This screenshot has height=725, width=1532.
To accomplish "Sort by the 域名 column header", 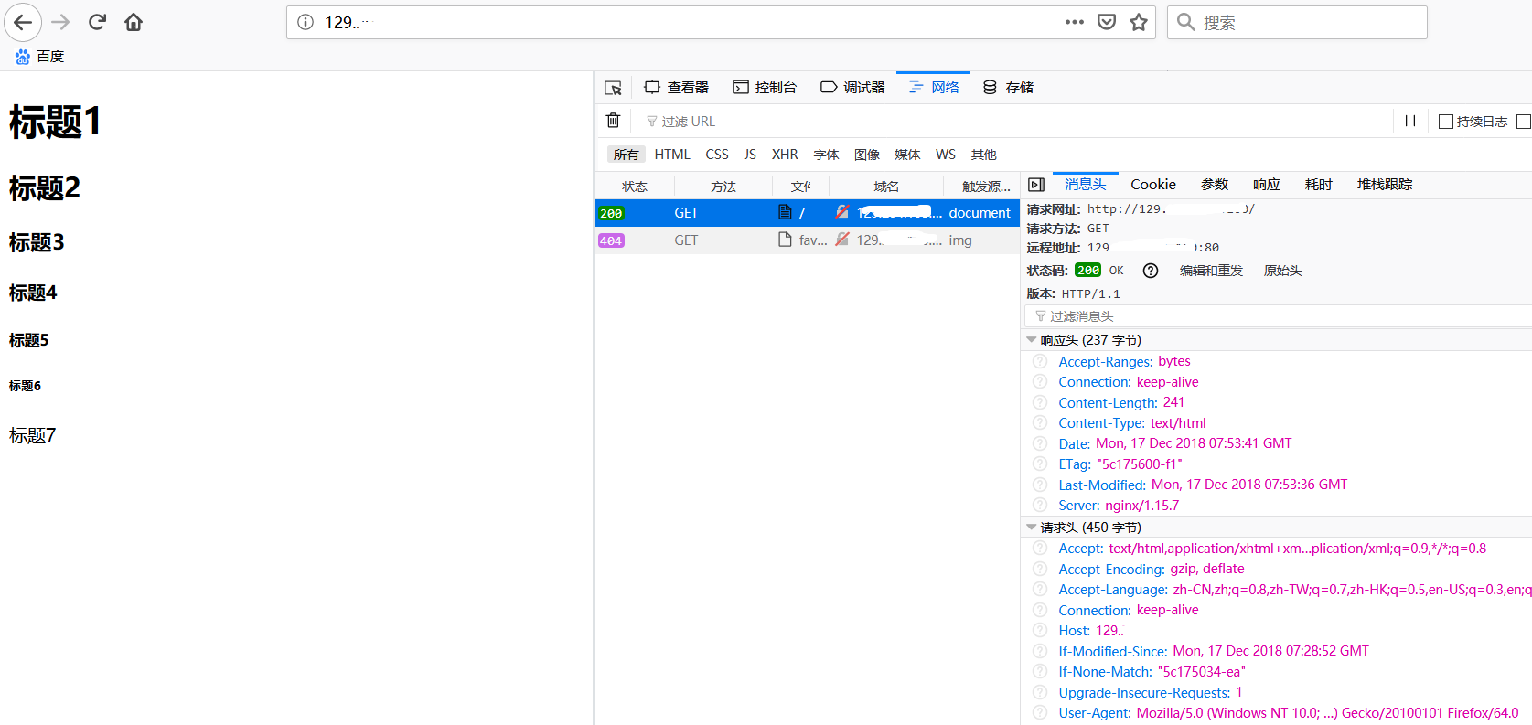I will pos(886,187).
